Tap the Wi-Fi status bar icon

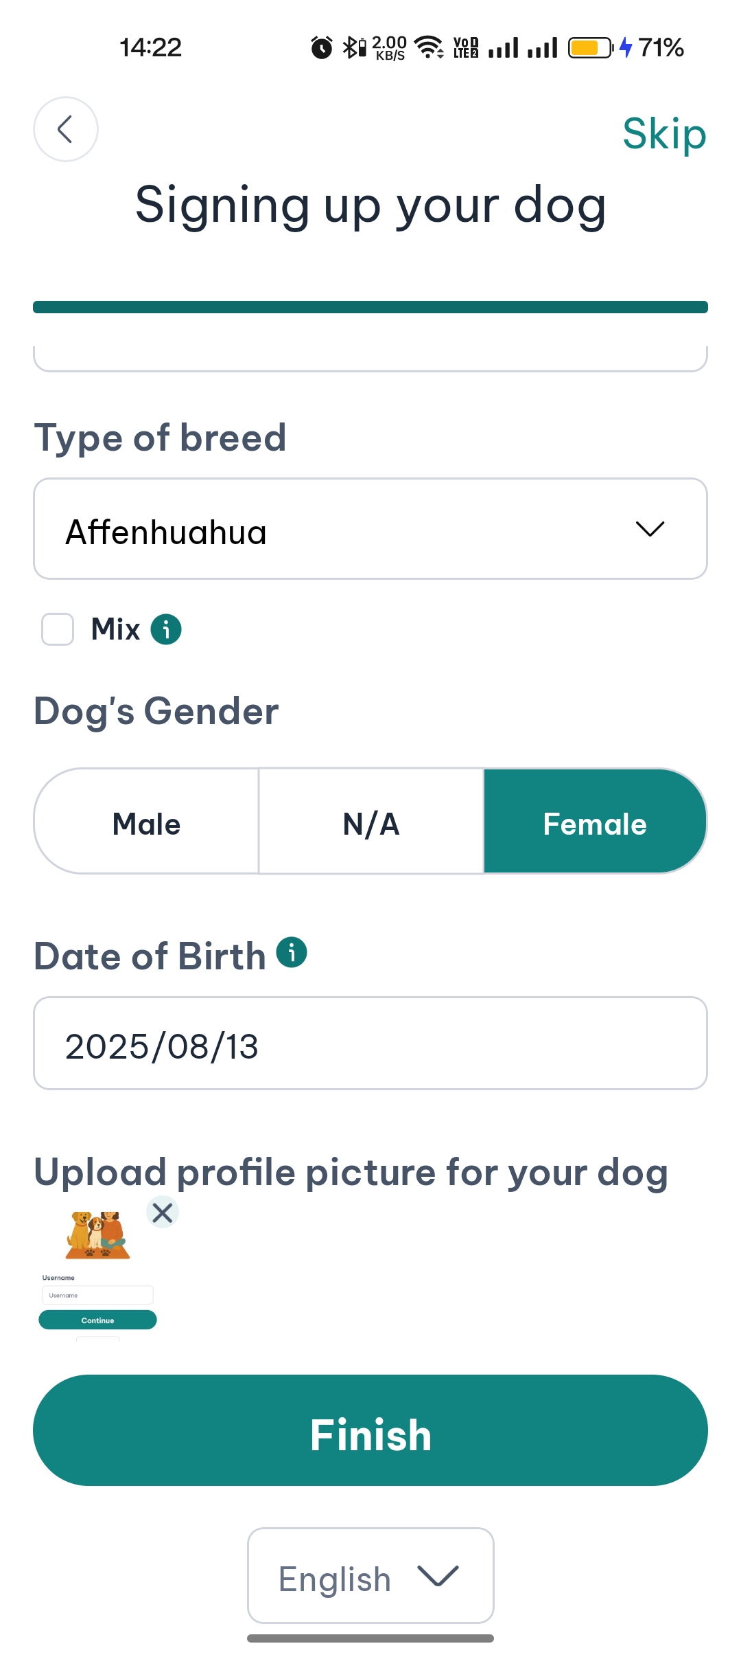430,47
